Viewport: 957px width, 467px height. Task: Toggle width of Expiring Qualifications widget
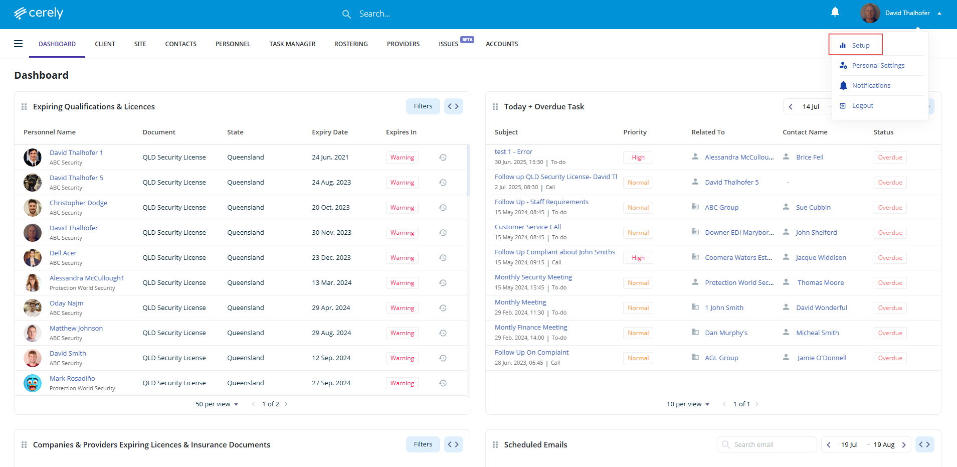(x=453, y=106)
